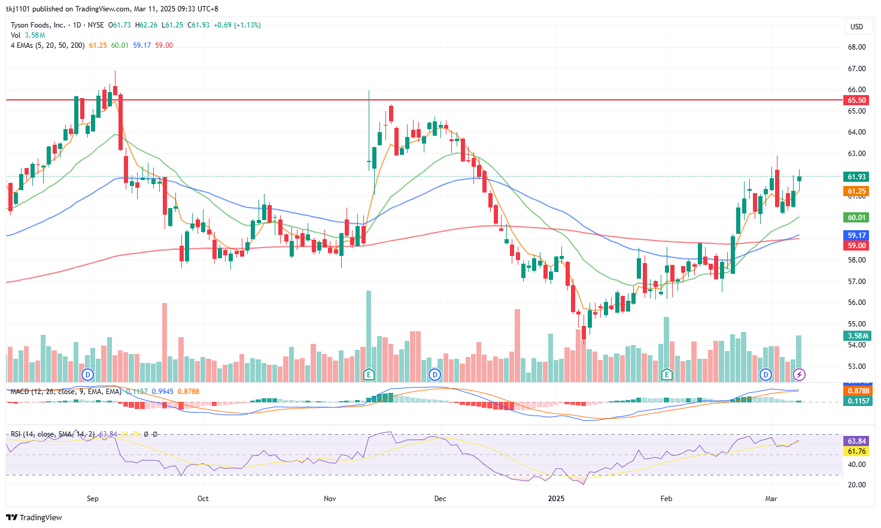This screenshot has width=881, height=528.
Task: Click the Feb date on time axis
Action: (666, 499)
